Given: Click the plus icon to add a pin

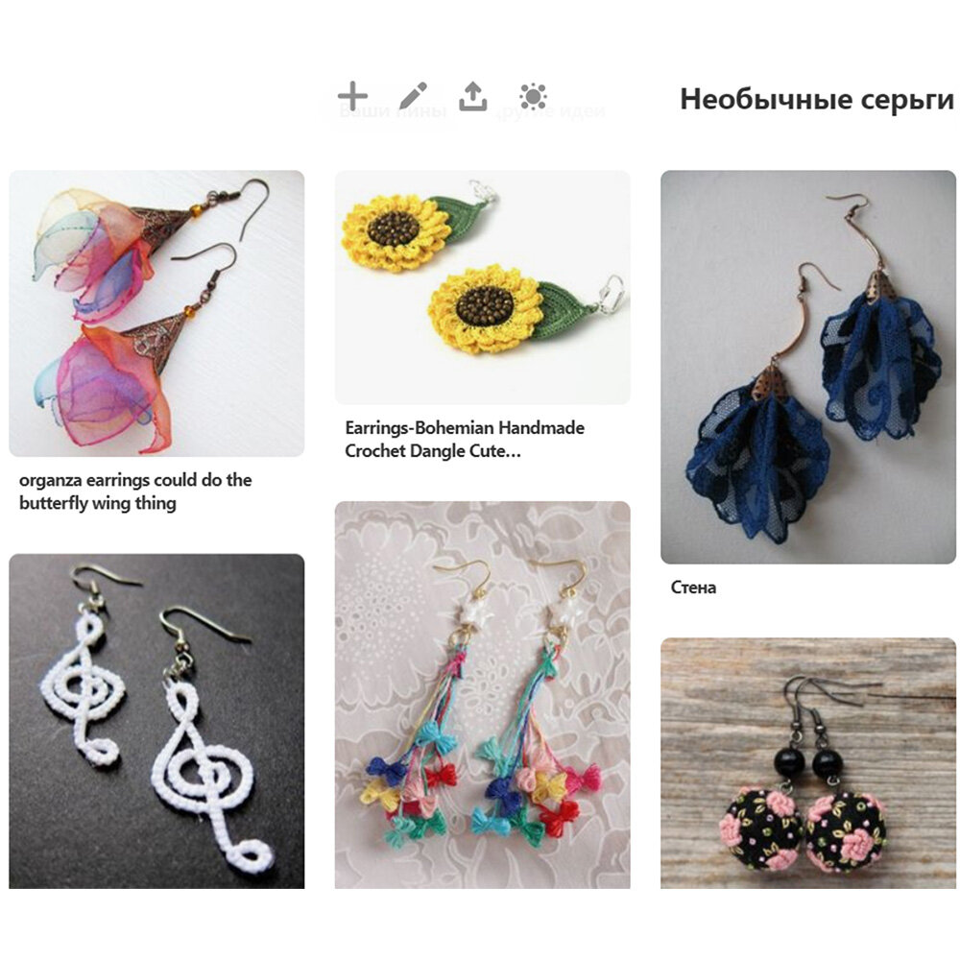Looking at the screenshot, I should 352,96.
